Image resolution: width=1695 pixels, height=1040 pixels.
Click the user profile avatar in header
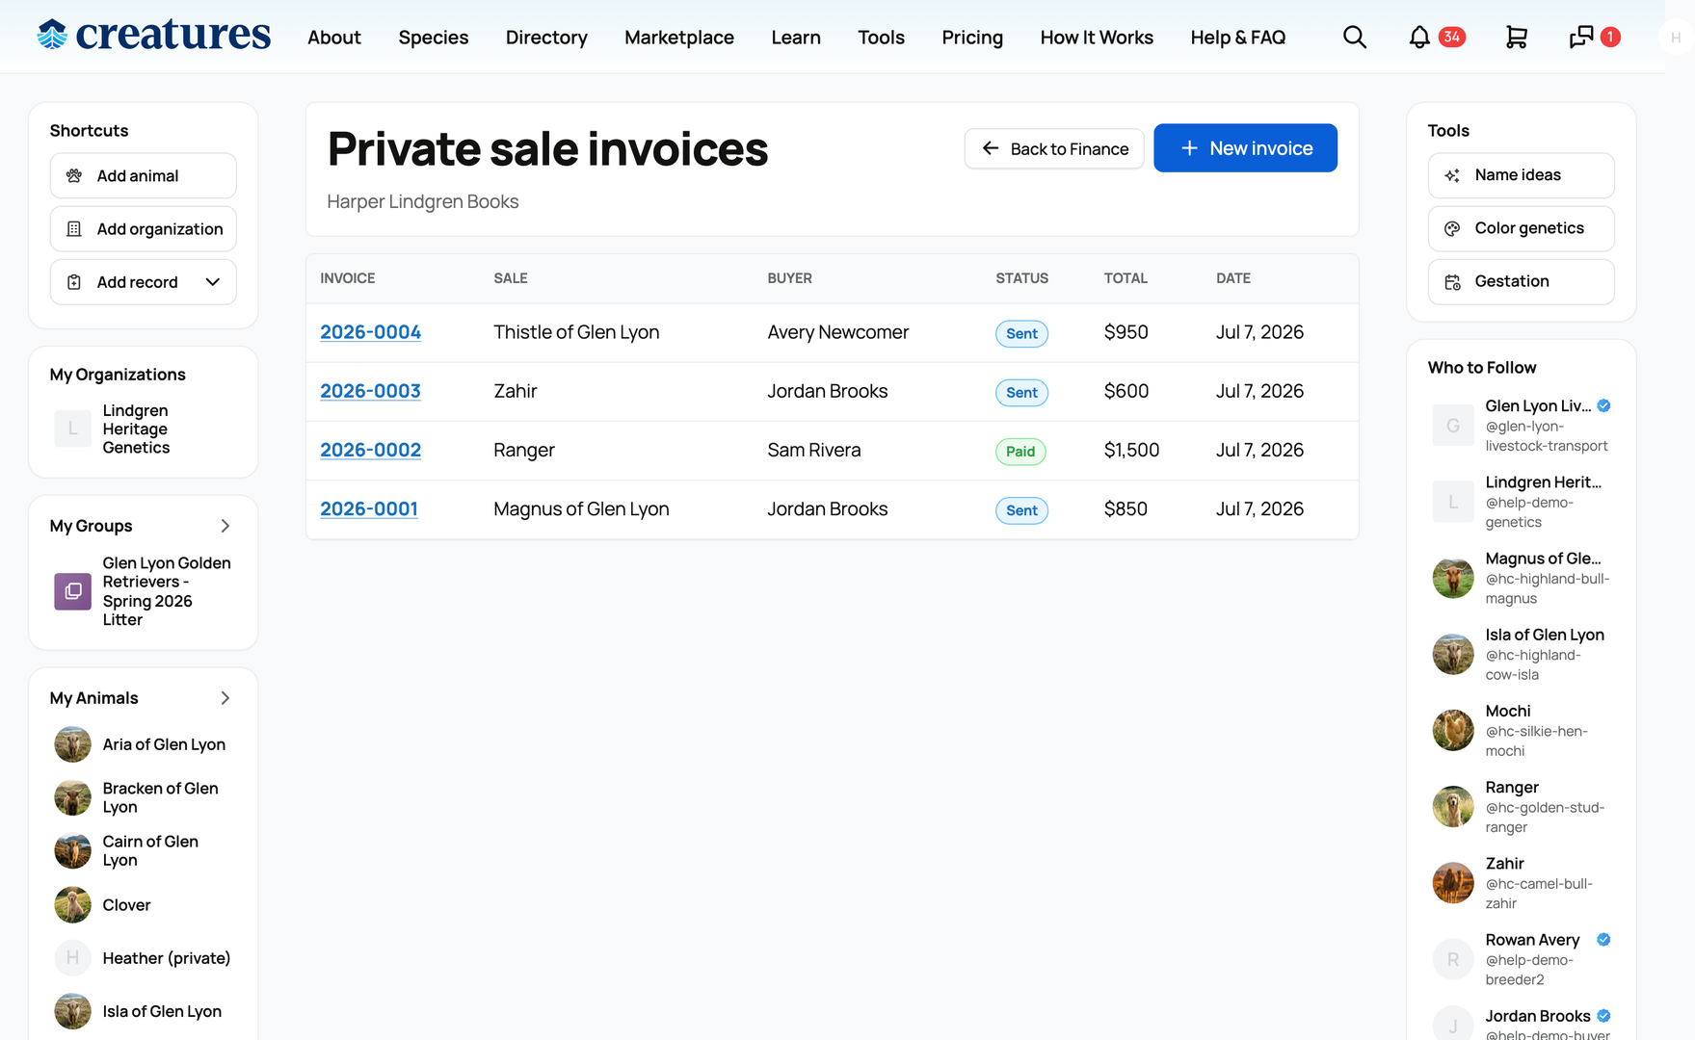(x=1676, y=38)
